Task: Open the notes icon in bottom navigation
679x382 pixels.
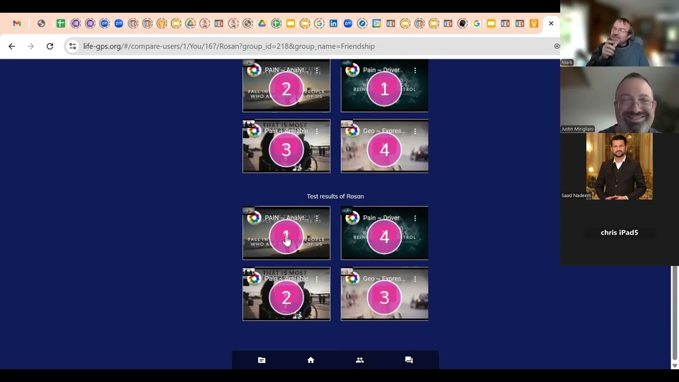Action: [262, 360]
